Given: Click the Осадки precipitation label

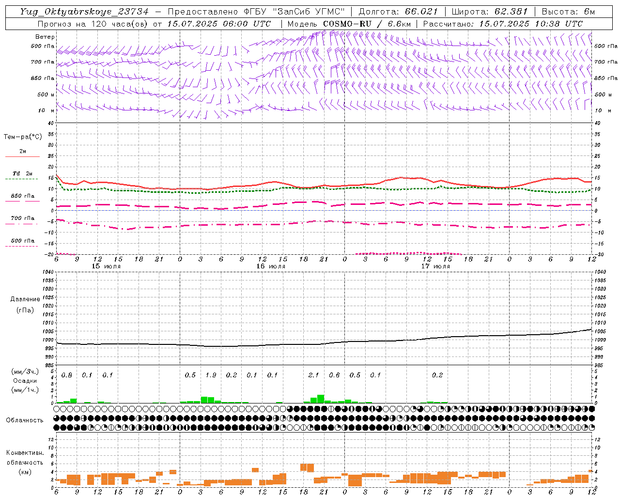Looking at the screenshot, I should [x=25, y=381].
